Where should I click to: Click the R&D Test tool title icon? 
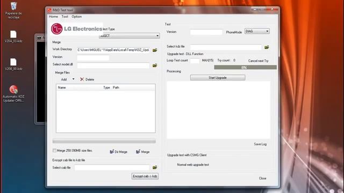[x=49, y=10]
